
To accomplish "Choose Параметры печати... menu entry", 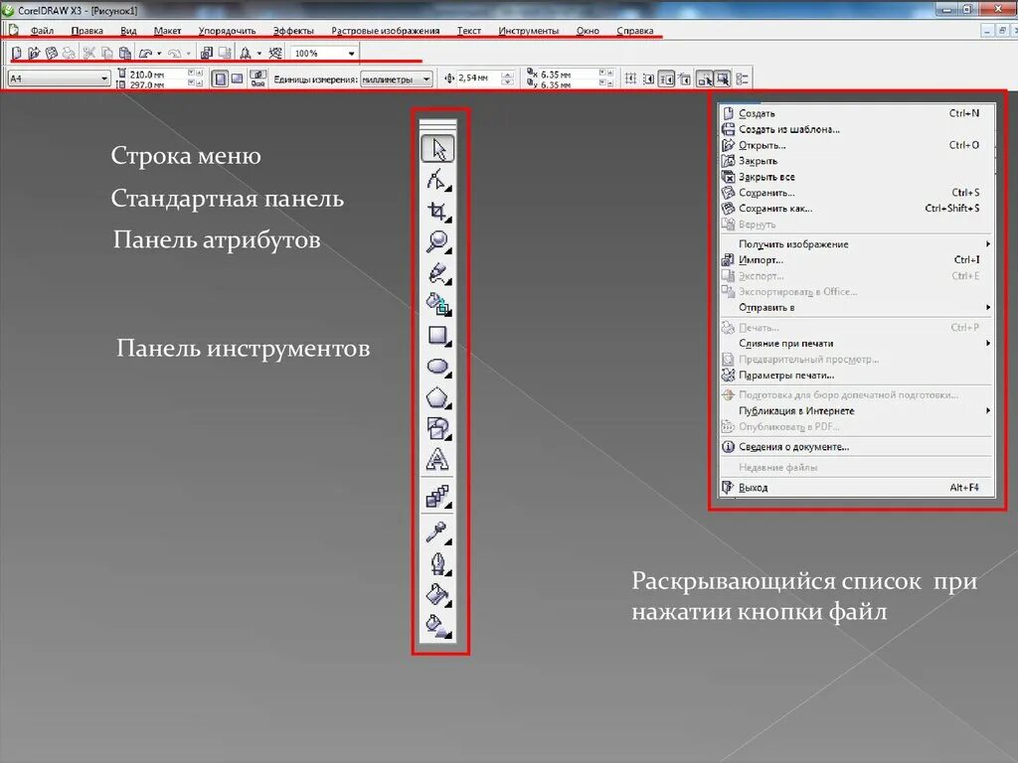I will [x=856, y=375].
